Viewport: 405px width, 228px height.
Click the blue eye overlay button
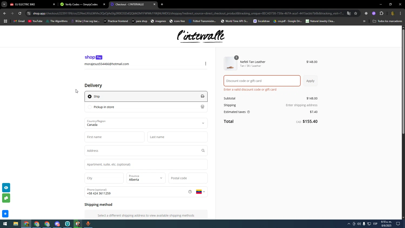click(x=6, y=187)
